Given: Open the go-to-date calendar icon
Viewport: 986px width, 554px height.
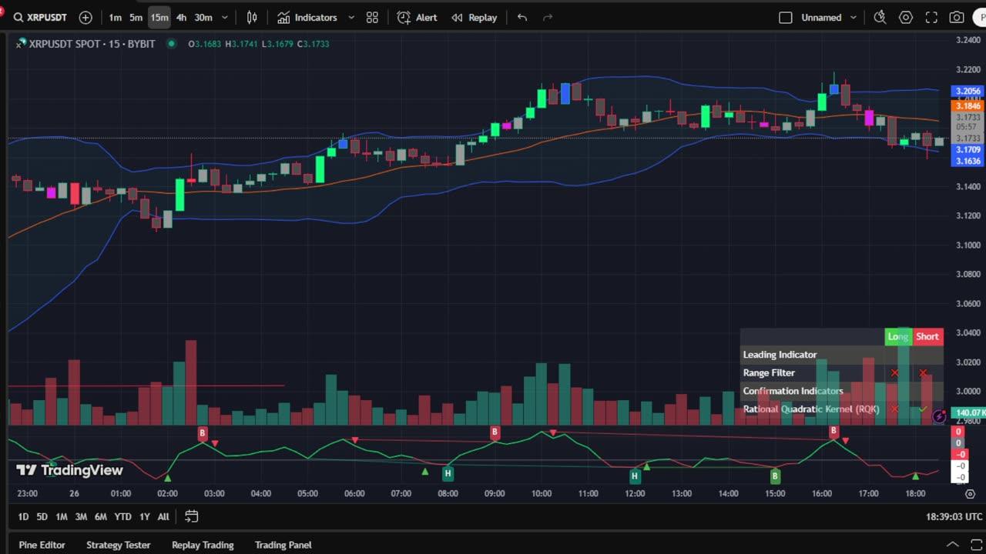Looking at the screenshot, I should pyautogui.click(x=191, y=516).
